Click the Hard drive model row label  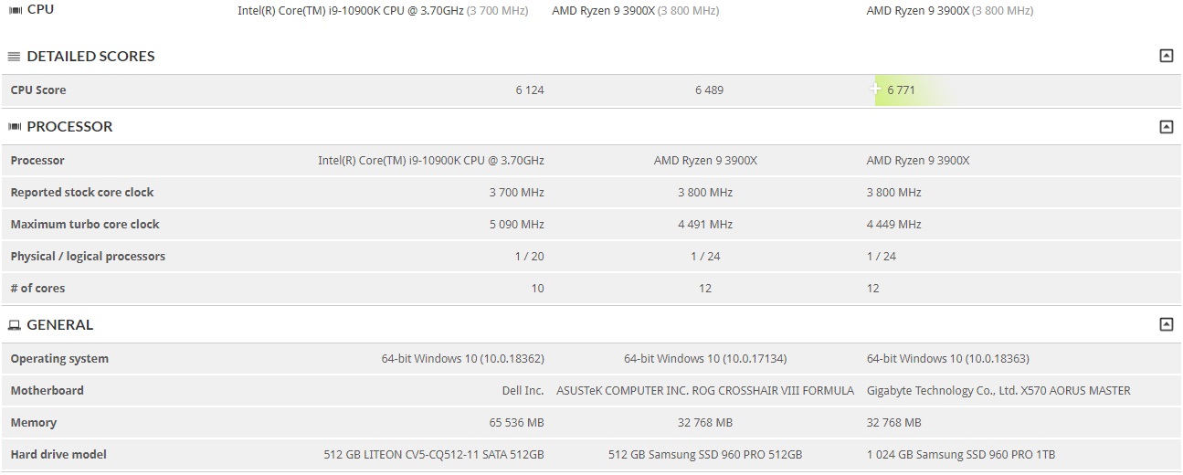point(58,455)
